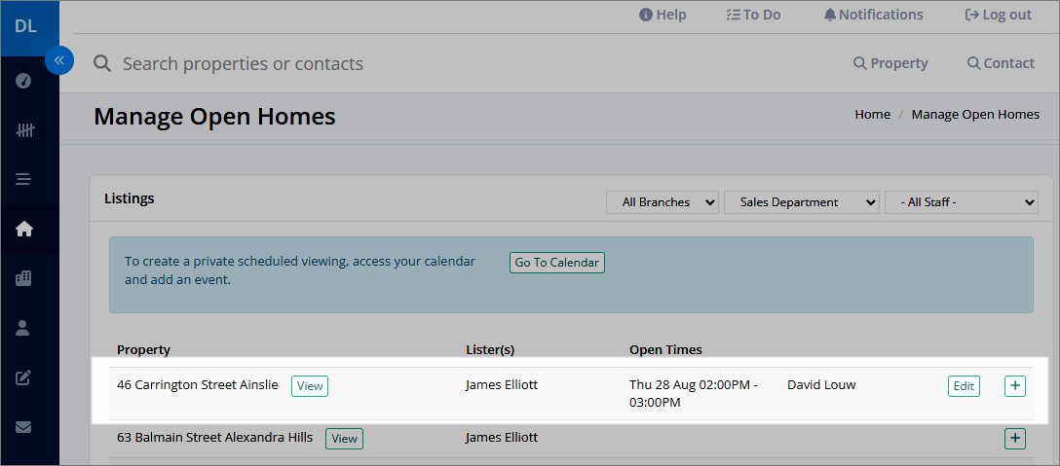Image resolution: width=1060 pixels, height=466 pixels.
Task: Click James Elliott in Balmain Street row
Action: coord(502,438)
